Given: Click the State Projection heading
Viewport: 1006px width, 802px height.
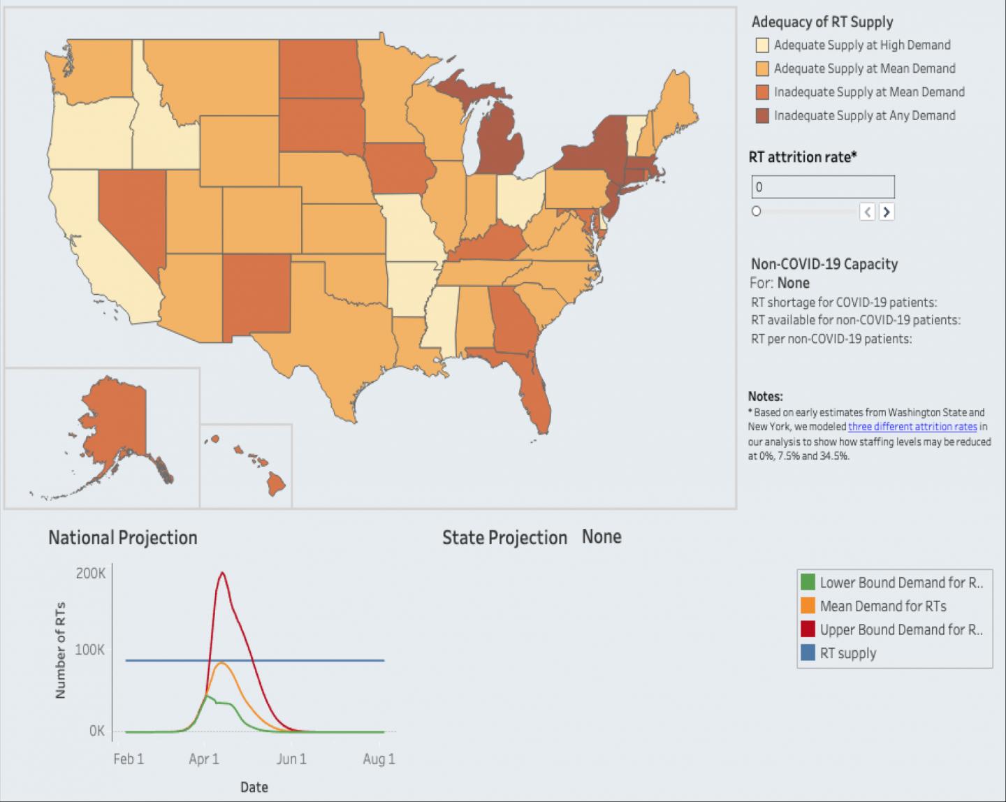Looking at the screenshot, I should (x=504, y=537).
